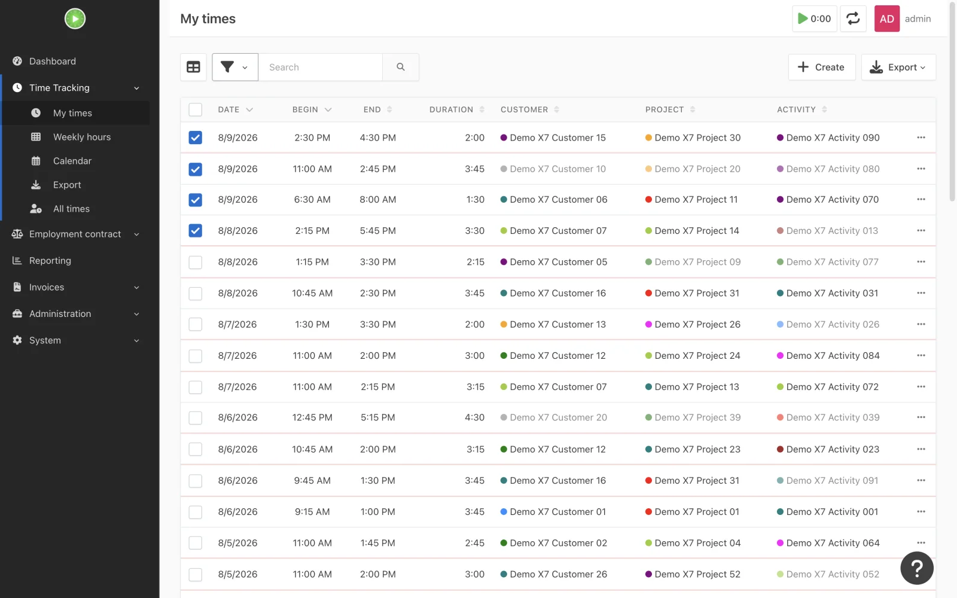Sort by PROJECT column header
Viewport: 957px width, 598px height.
pos(670,109)
